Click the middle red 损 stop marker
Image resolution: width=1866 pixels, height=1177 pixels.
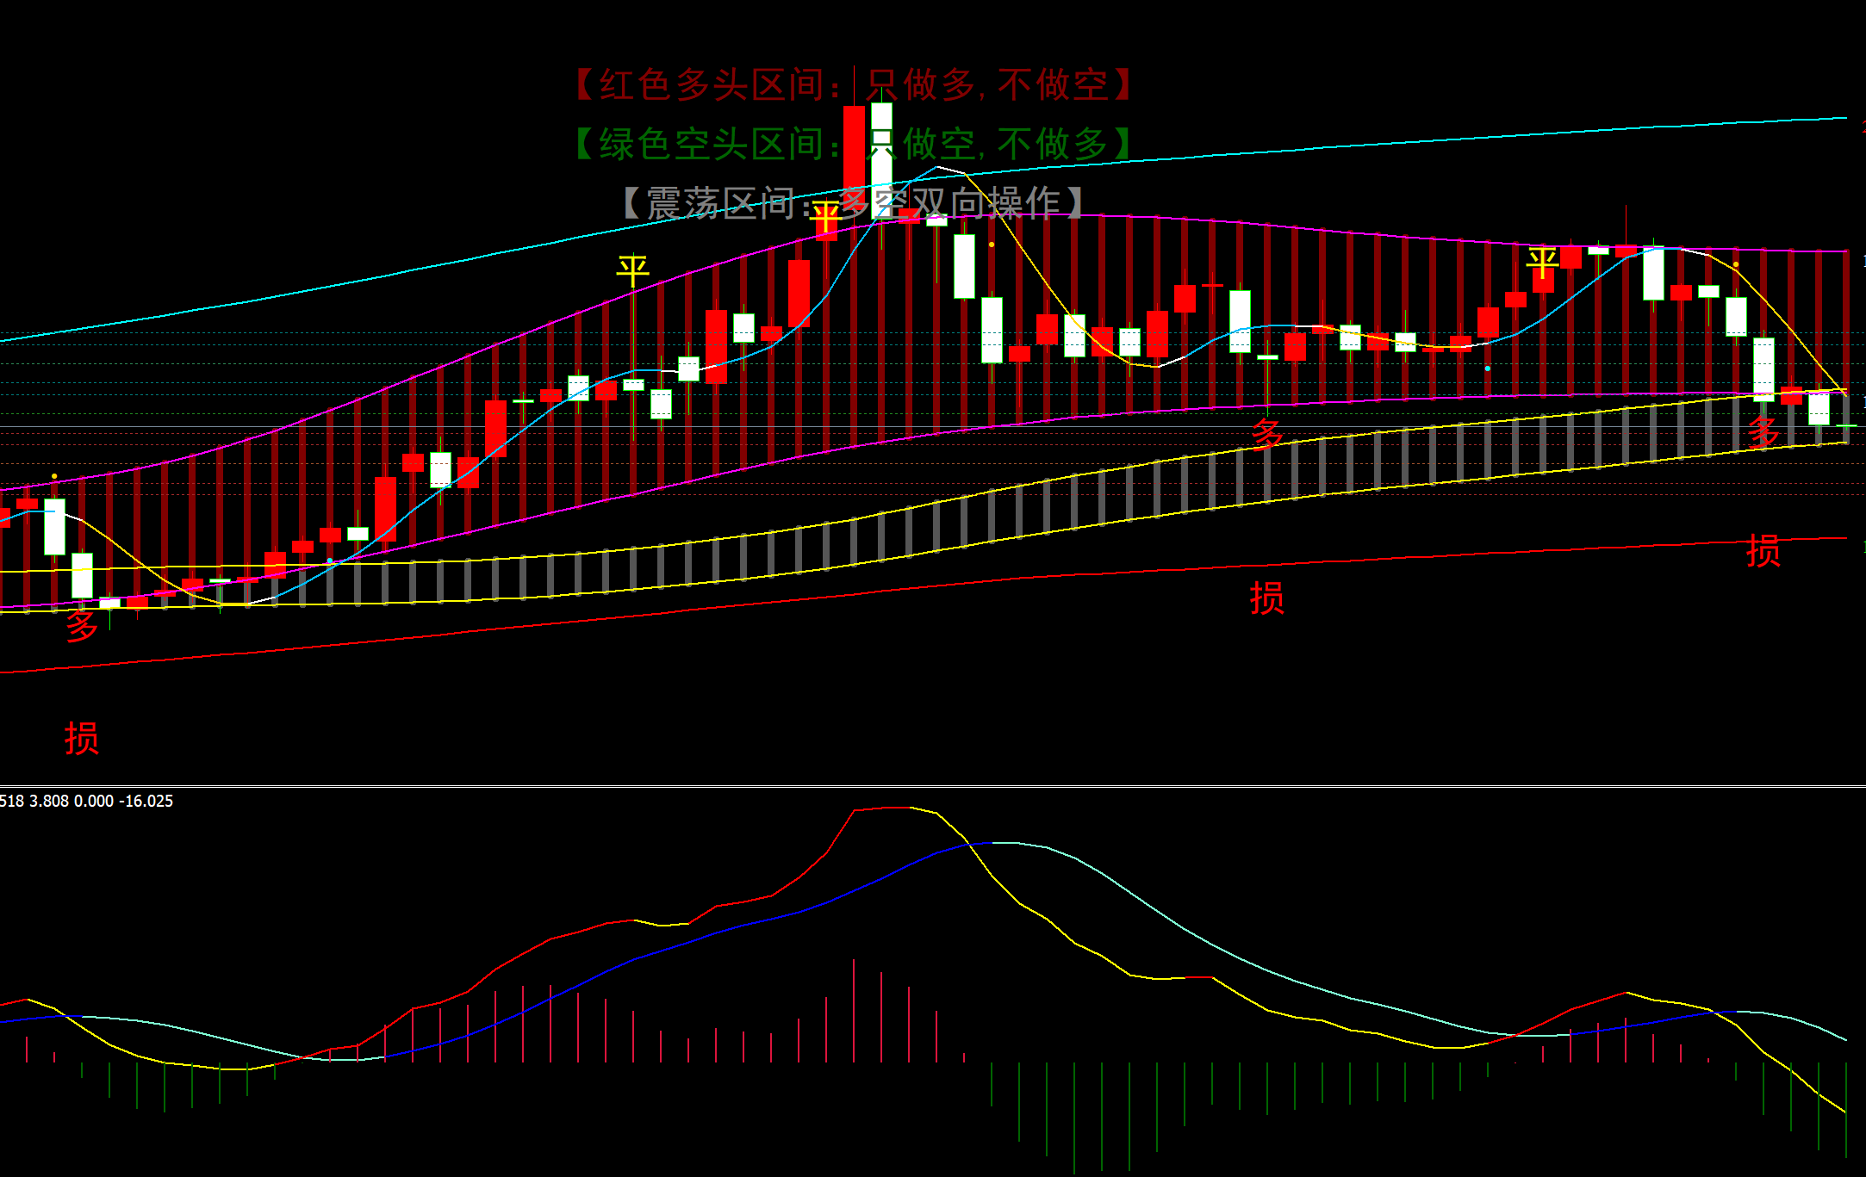pyautogui.click(x=1267, y=598)
